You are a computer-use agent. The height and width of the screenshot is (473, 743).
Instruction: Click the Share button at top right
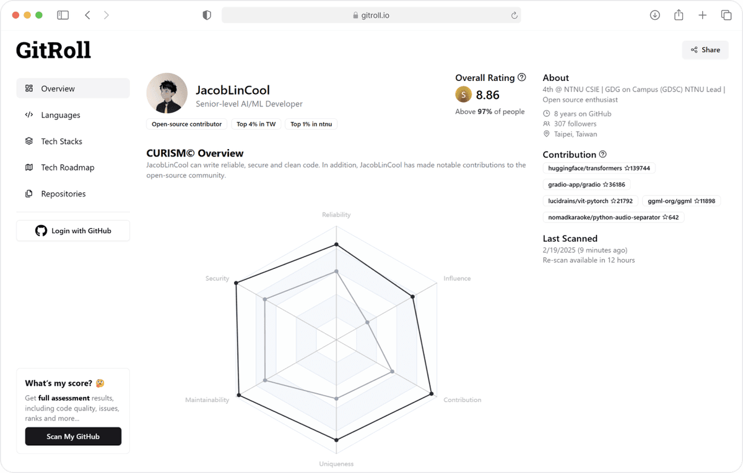705,49
